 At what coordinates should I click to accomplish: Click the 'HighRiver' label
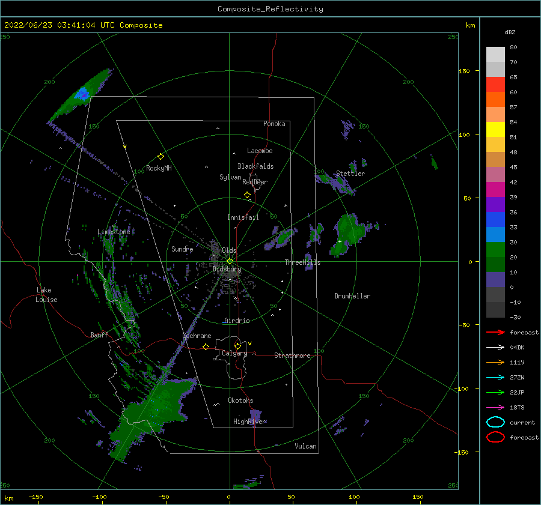(x=249, y=422)
